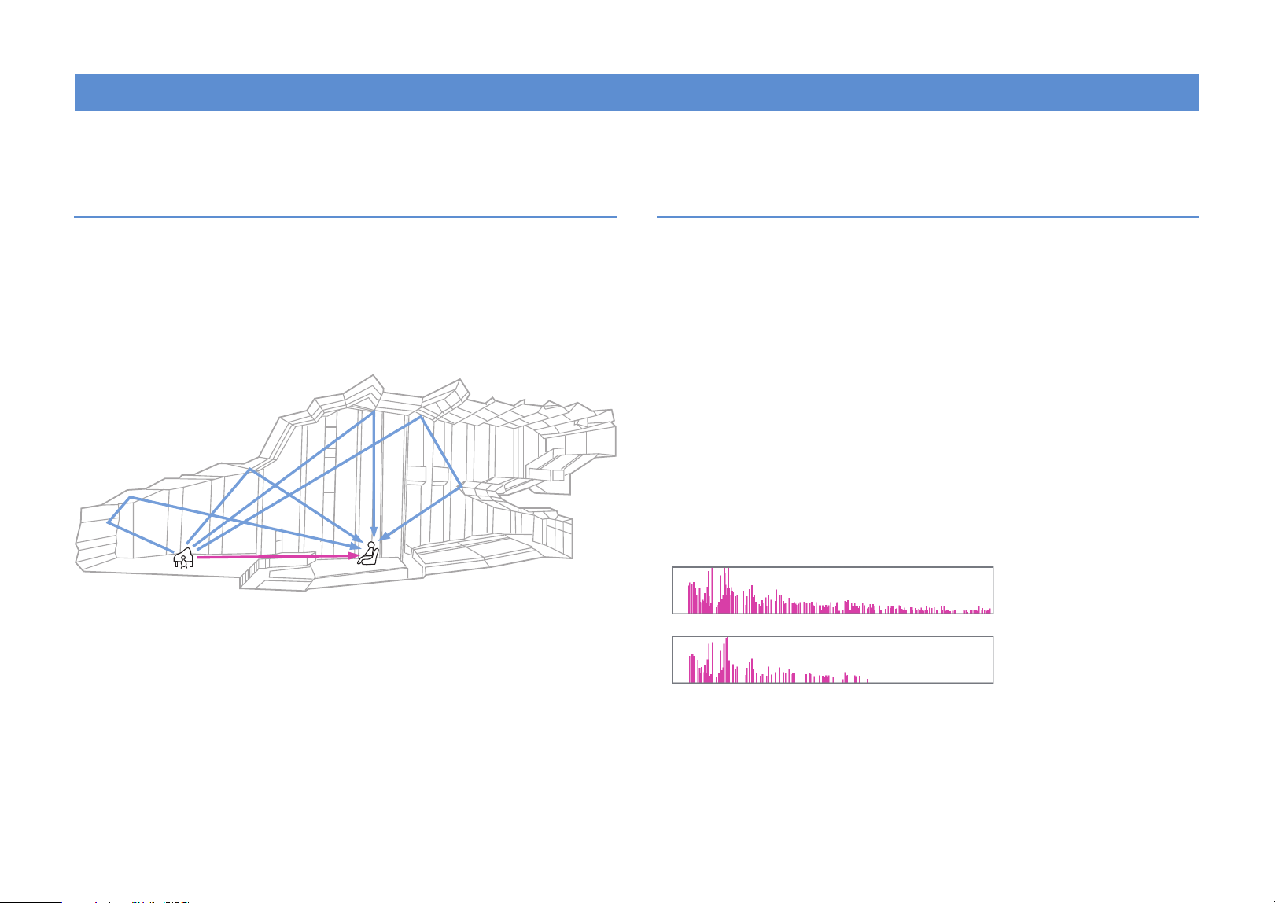1275x903 pixels.
Task: Click tallest peak in the lower histogram
Action: tap(727, 659)
